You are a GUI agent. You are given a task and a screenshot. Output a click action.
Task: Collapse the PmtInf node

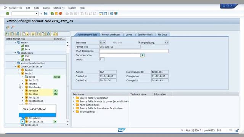(x=19, y=73)
